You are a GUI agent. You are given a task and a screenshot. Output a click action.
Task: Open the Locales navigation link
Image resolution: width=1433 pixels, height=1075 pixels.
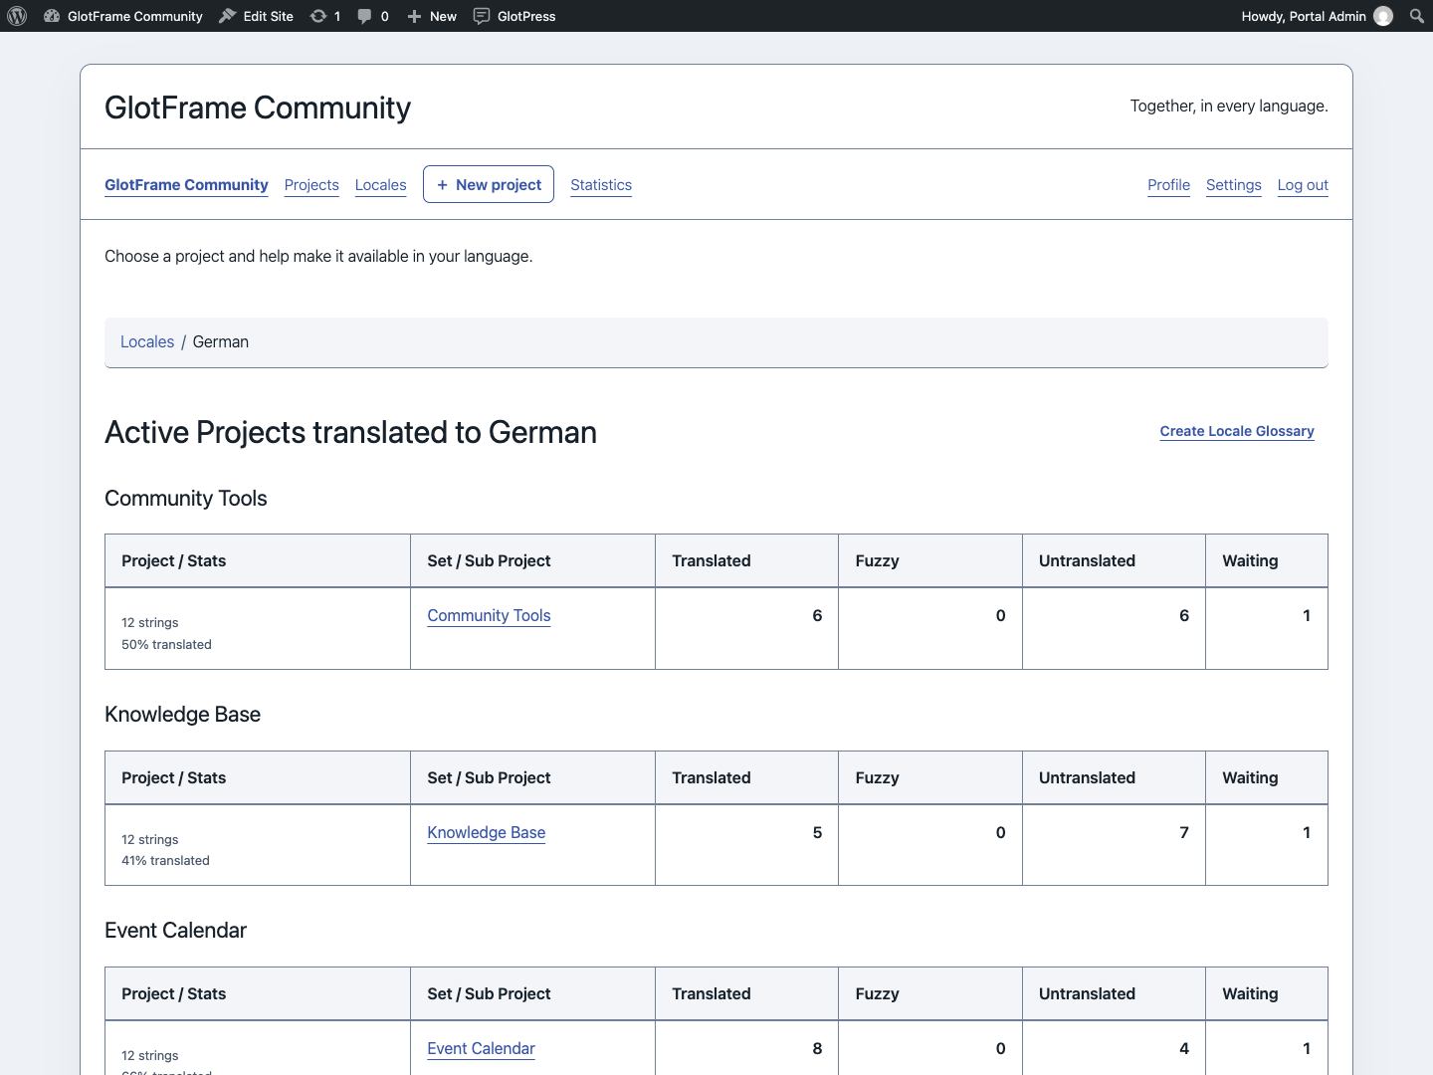pos(381,185)
